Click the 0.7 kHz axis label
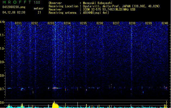The width and height of the screenshot is (171, 108). [x=2, y=89]
